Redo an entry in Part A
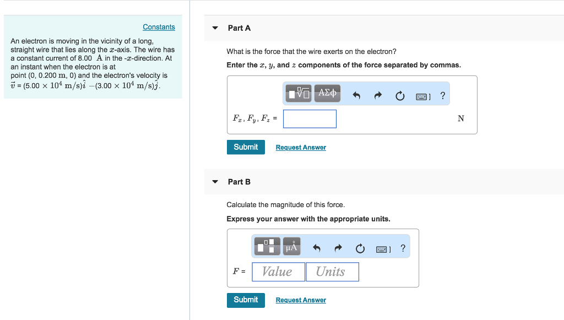 click(x=377, y=94)
